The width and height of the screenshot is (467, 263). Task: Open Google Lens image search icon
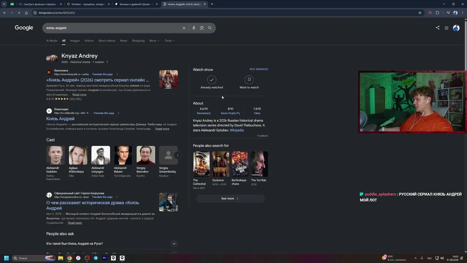(202, 28)
